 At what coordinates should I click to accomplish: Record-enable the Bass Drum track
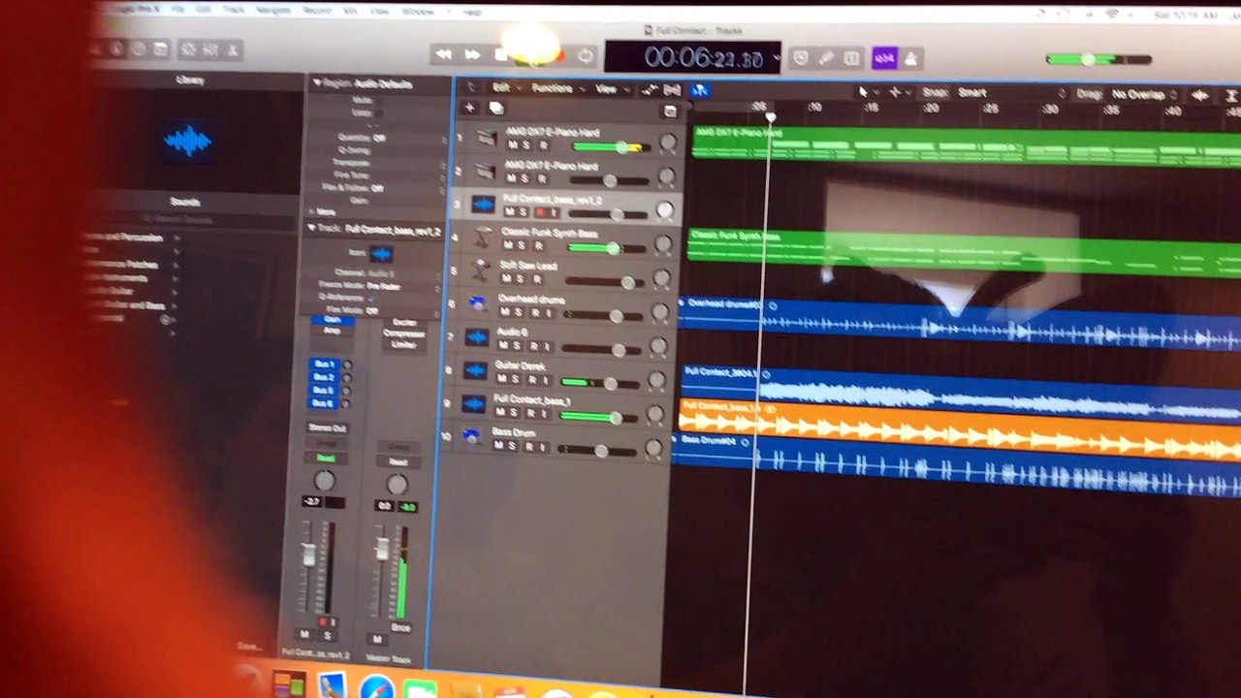coord(527,447)
